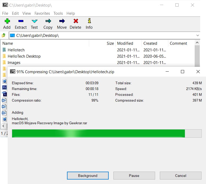The height and width of the screenshot is (184, 206).
Task: Open the Edit menu
Action: (x=15, y=13)
